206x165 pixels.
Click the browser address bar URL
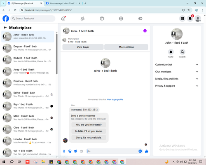(x=48, y=10)
